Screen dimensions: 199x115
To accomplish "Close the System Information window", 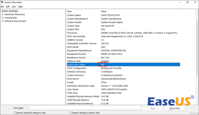I will pos(195,2).
